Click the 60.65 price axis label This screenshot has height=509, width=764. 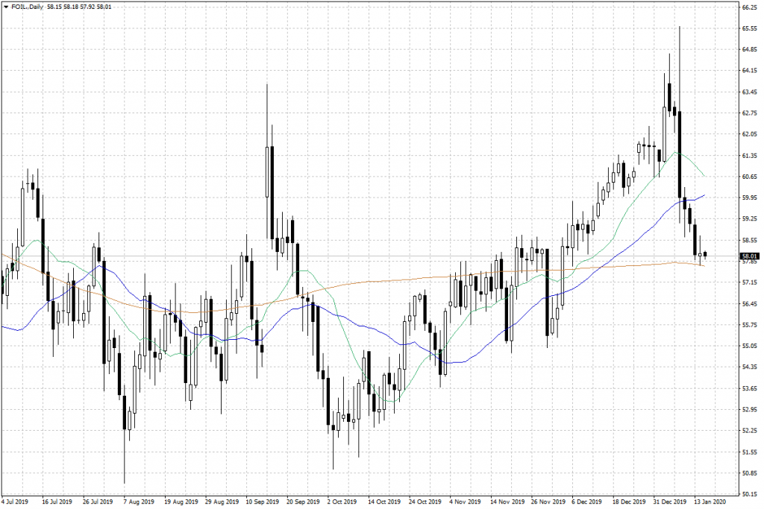tap(749, 177)
